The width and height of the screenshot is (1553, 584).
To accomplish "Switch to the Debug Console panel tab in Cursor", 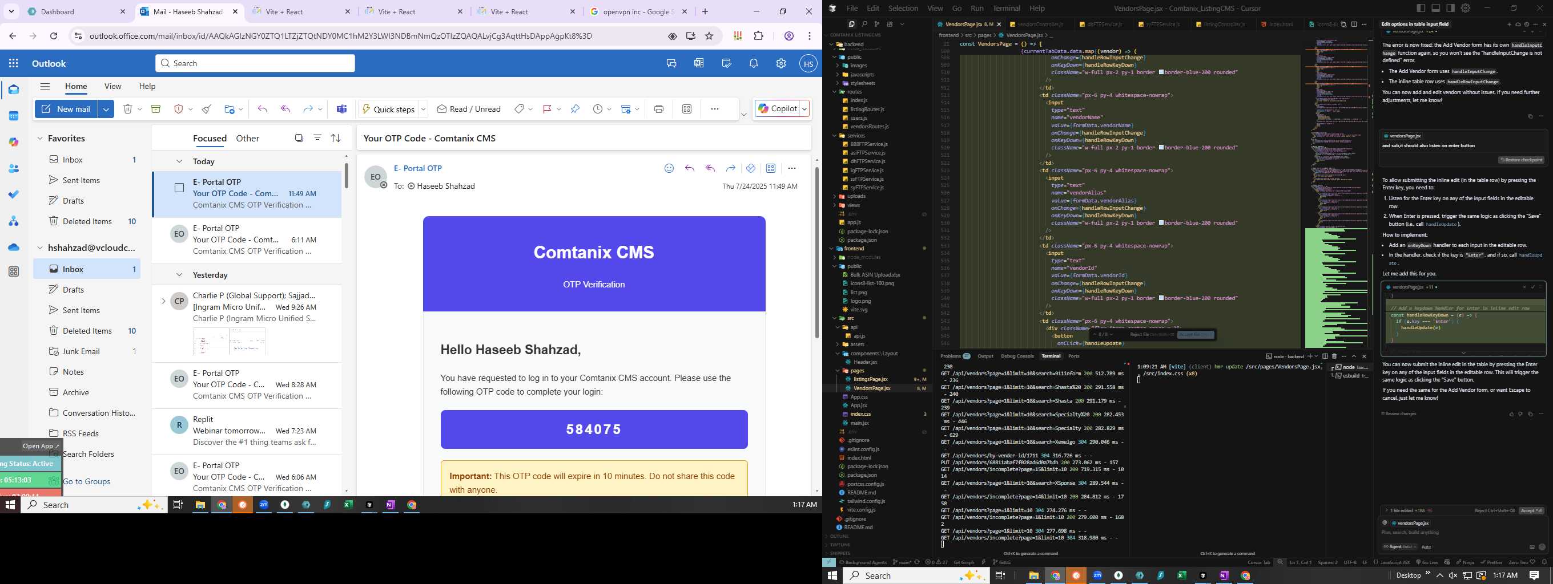I will click(x=1017, y=356).
